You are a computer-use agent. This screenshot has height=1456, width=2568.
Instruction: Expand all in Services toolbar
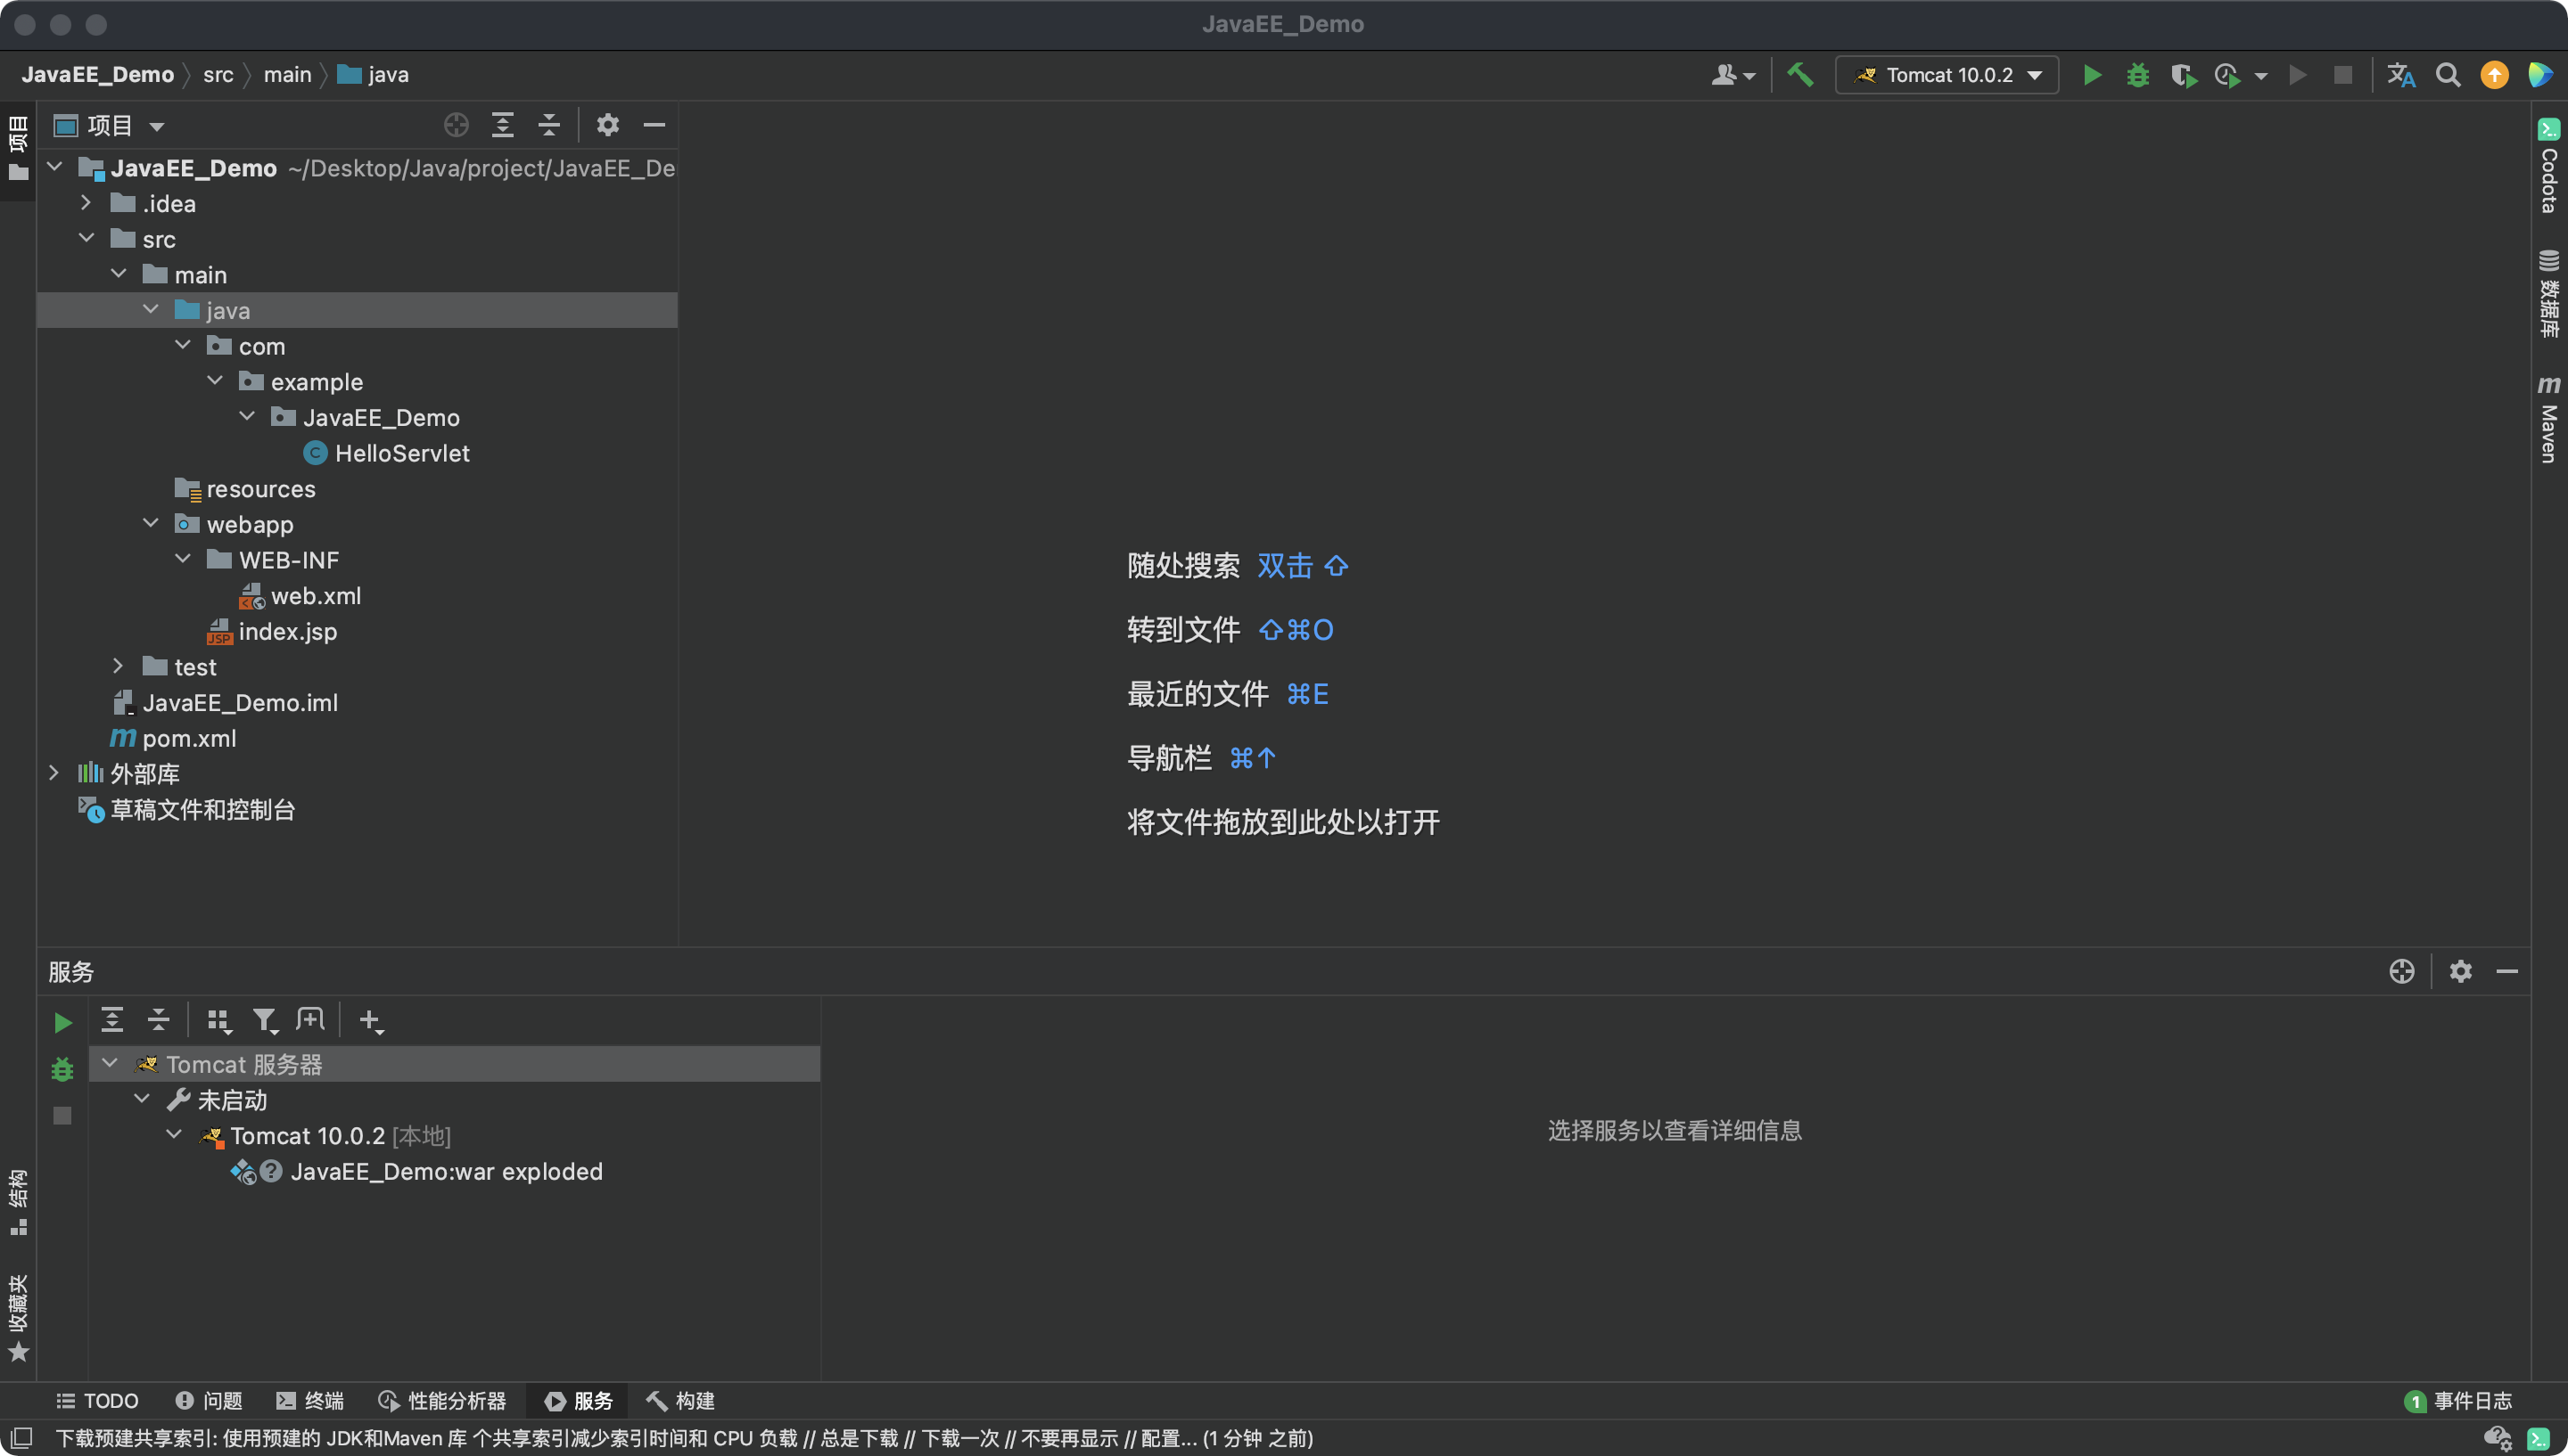(x=112, y=1020)
